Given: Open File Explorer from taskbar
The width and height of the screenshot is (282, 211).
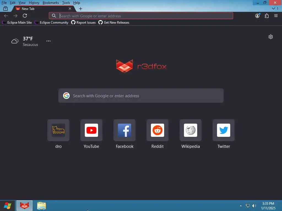Looking at the screenshot, I should pos(42,206).
